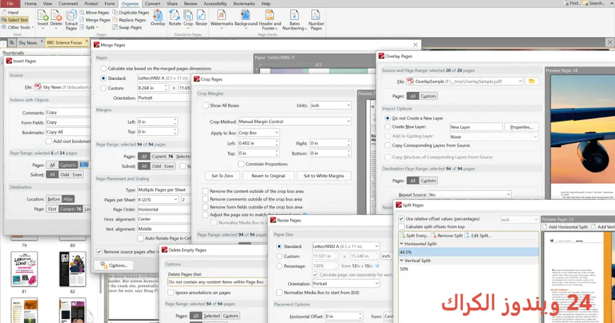The width and height of the screenshot is (615, 323).
Task: Click Properties button in Overlay Pages
Action: (521, 127)
